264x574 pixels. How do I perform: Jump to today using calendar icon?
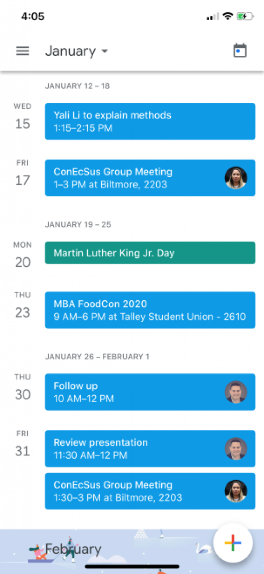coord(240,50)
